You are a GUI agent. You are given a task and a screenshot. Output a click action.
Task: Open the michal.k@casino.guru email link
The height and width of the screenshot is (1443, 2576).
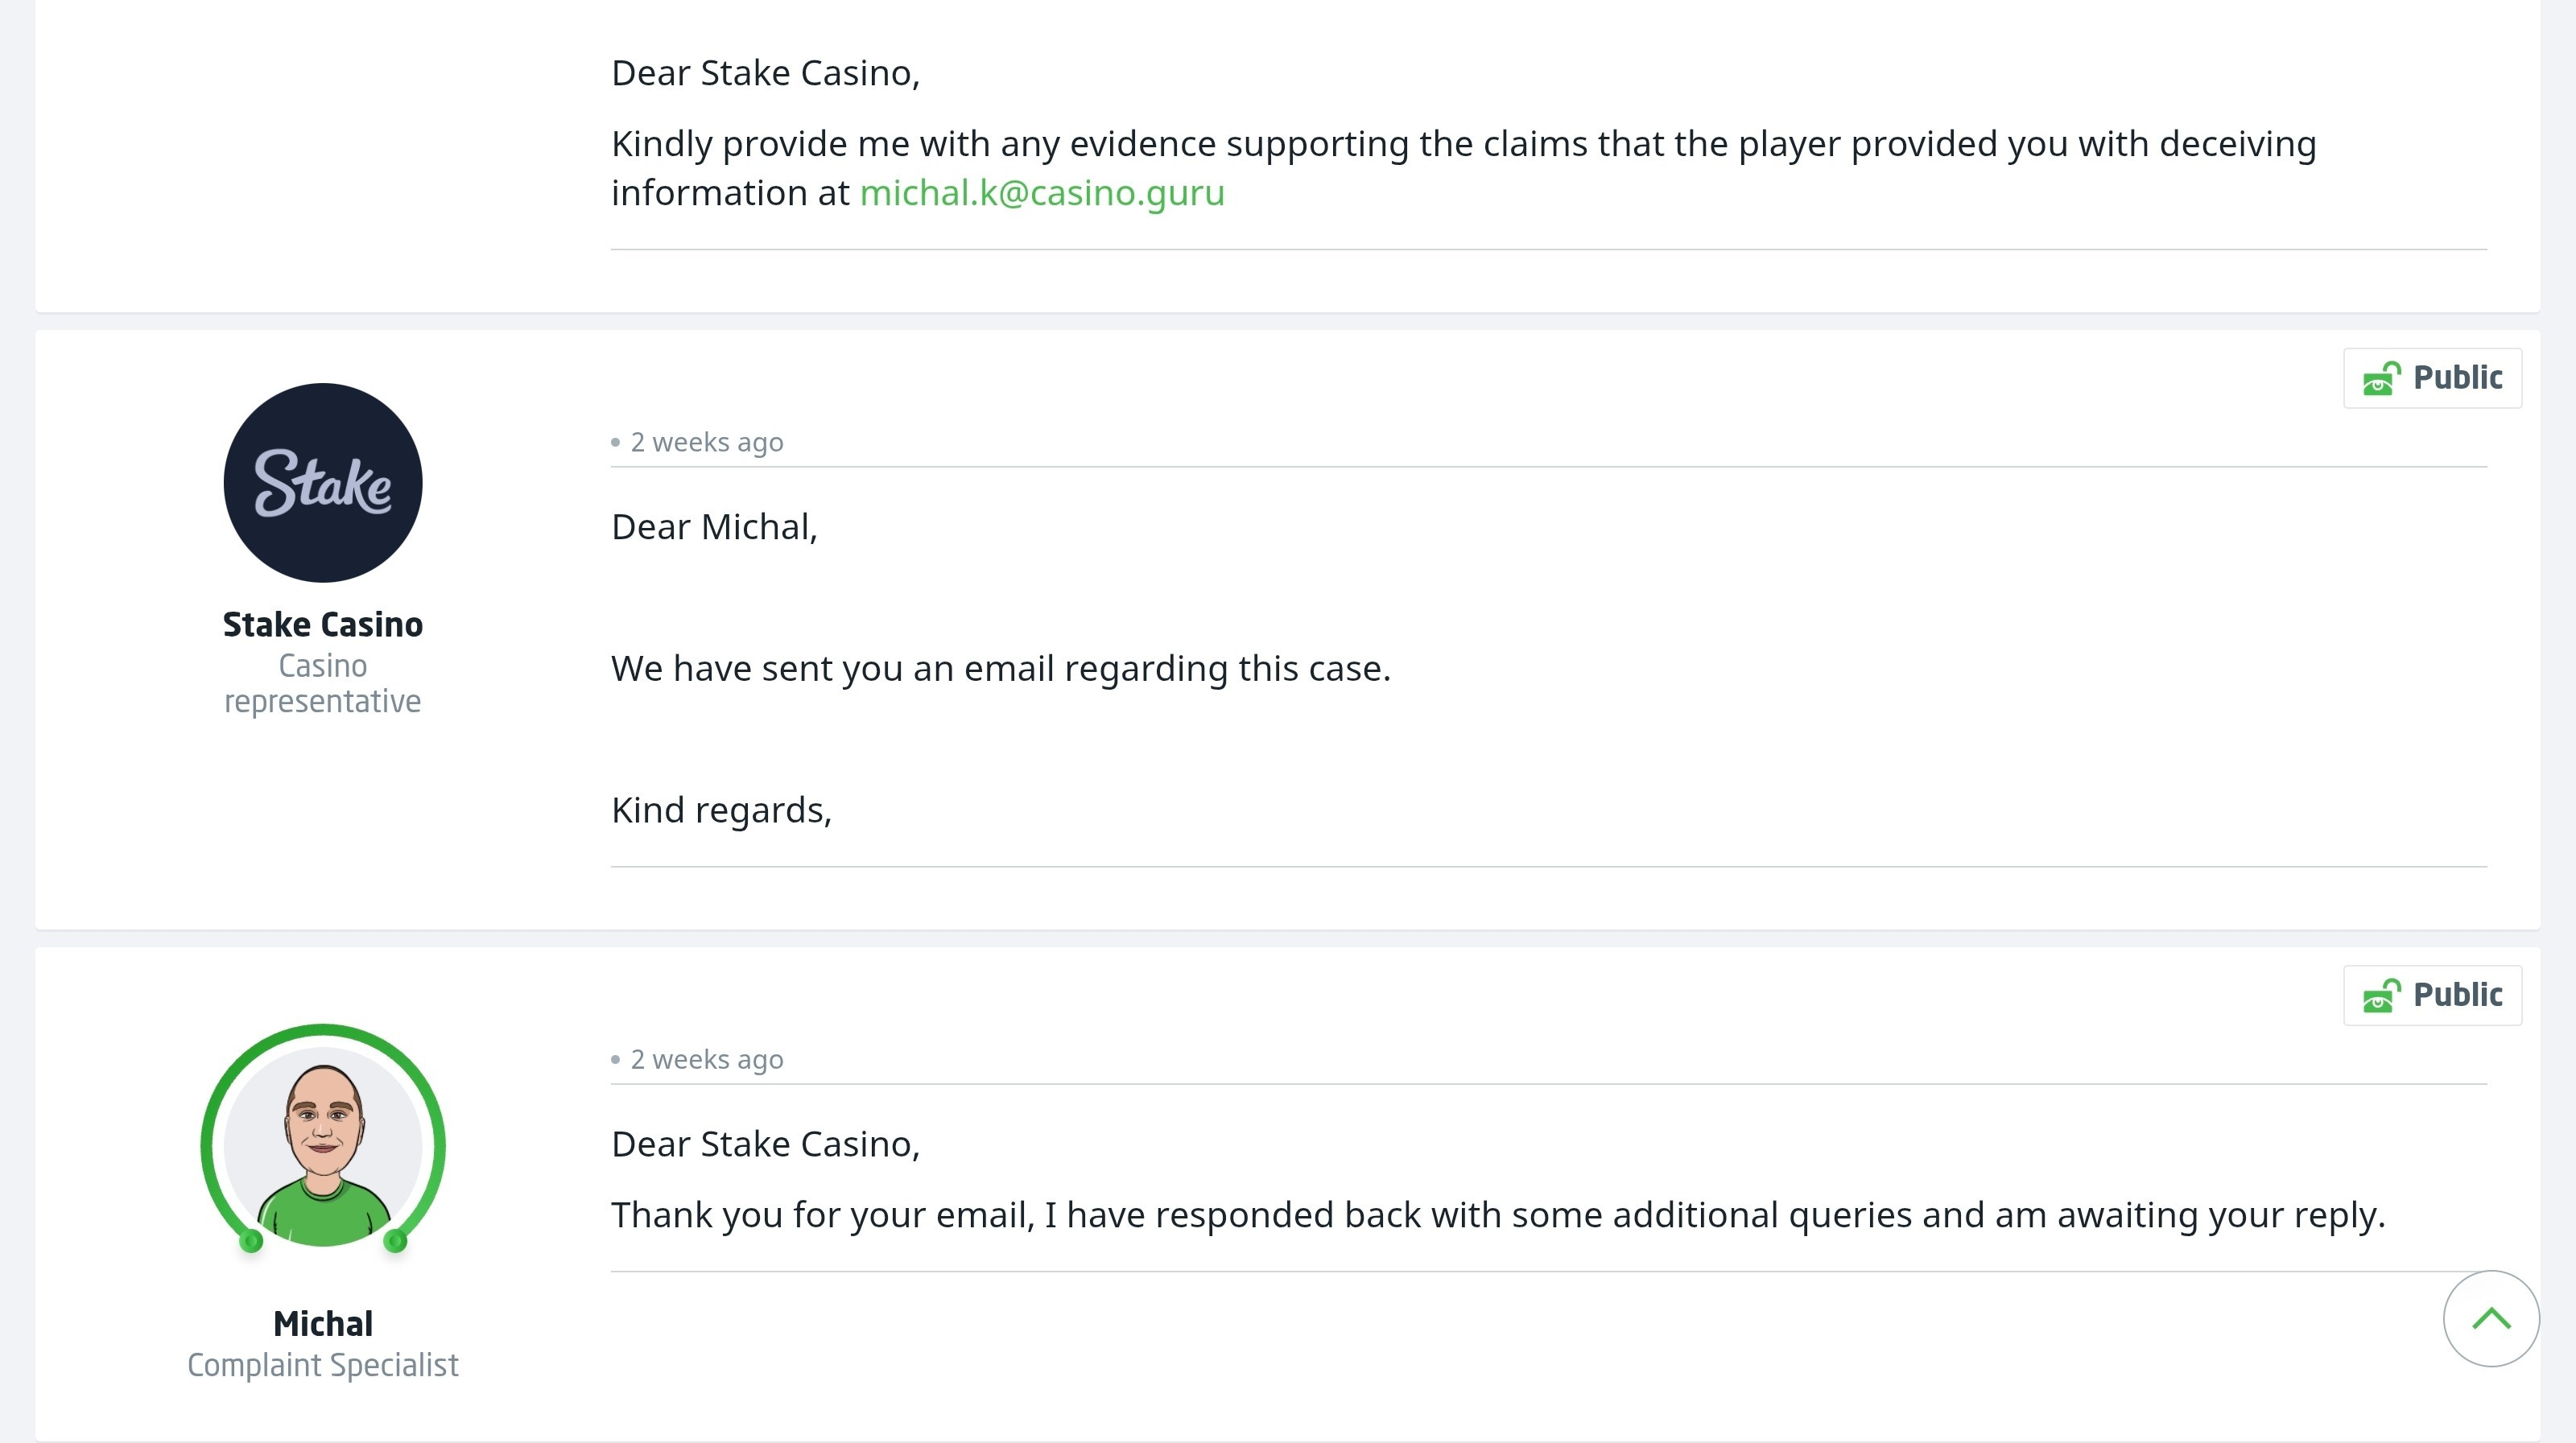pyautogui.click(x=1042, y=192)
